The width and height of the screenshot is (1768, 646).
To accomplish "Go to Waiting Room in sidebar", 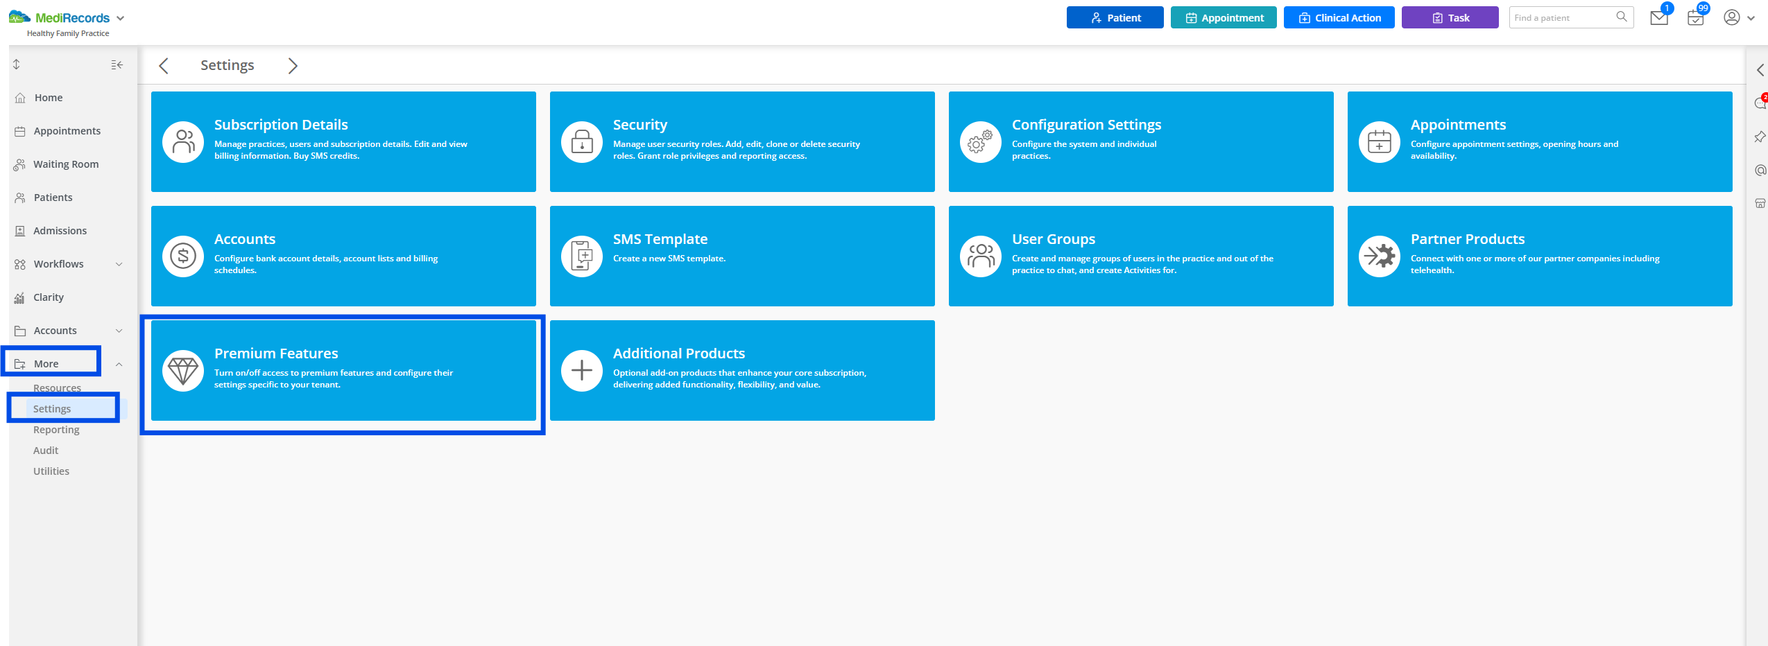I will [x=66, y=164].
